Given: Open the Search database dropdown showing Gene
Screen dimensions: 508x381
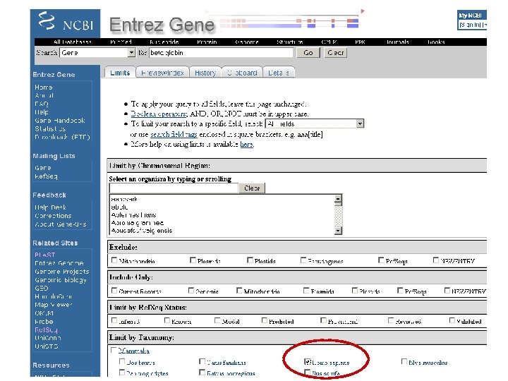Looking at the screenshot, I should (97, 53).
